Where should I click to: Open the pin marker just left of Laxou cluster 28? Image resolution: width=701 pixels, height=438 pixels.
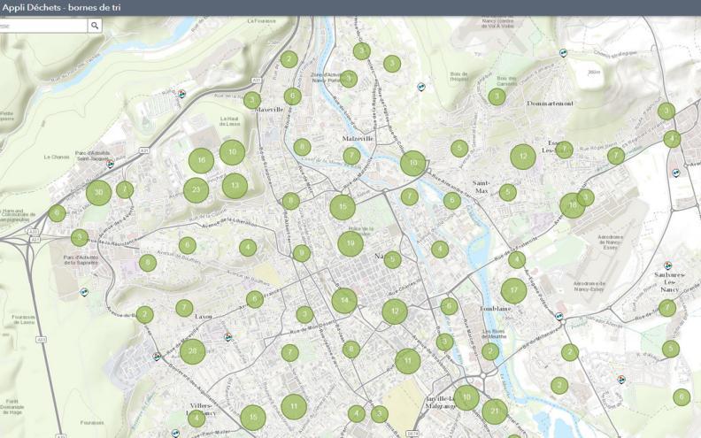pyautogui.click(x=157, y=357)
